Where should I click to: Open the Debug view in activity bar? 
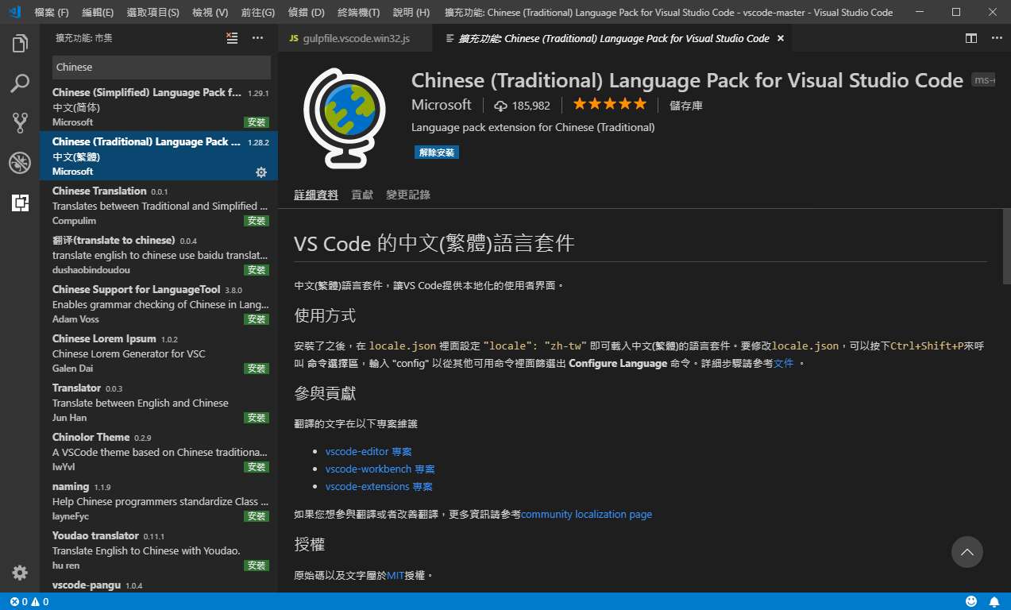20,163
